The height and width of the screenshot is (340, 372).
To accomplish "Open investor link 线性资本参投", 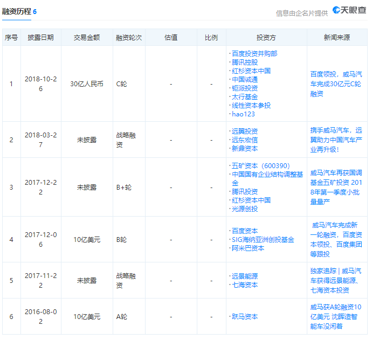I will point(251,106).
